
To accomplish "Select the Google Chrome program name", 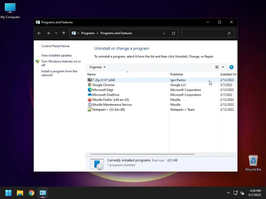I will click(103, 85).
